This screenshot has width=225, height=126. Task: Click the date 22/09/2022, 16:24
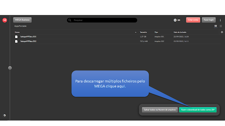181,37
